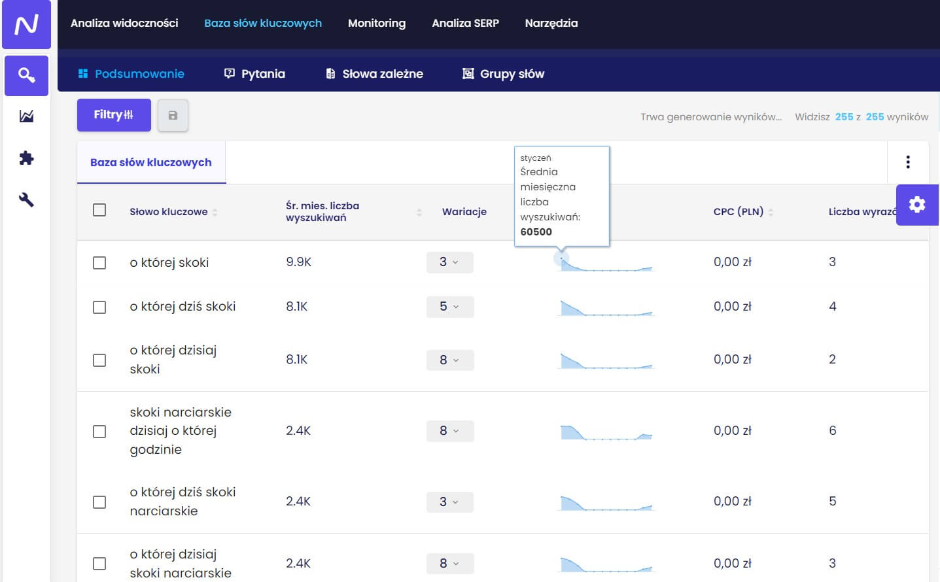The height and width of the screenshot is (582, 940).
Task: Tick checkbox for 'o której dziś skoki'
Action: point(99,307)
